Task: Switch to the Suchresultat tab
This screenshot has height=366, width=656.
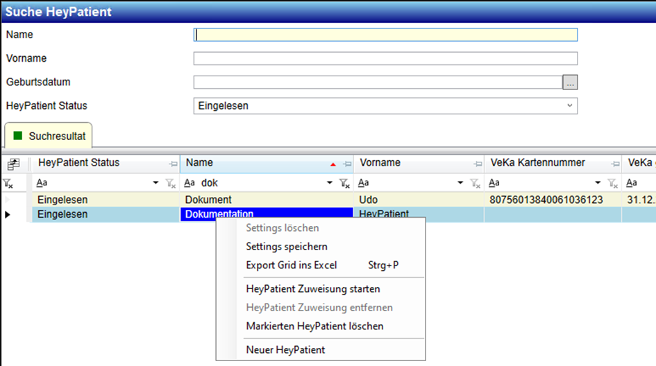Action: click(49, 136)
